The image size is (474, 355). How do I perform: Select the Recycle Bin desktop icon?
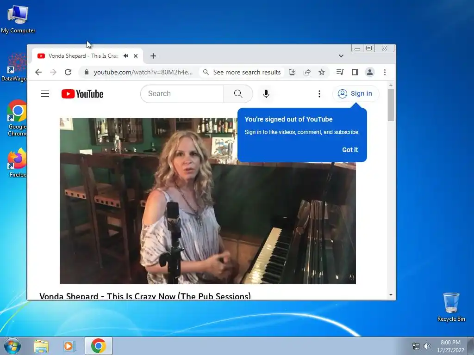click(451, 307)
